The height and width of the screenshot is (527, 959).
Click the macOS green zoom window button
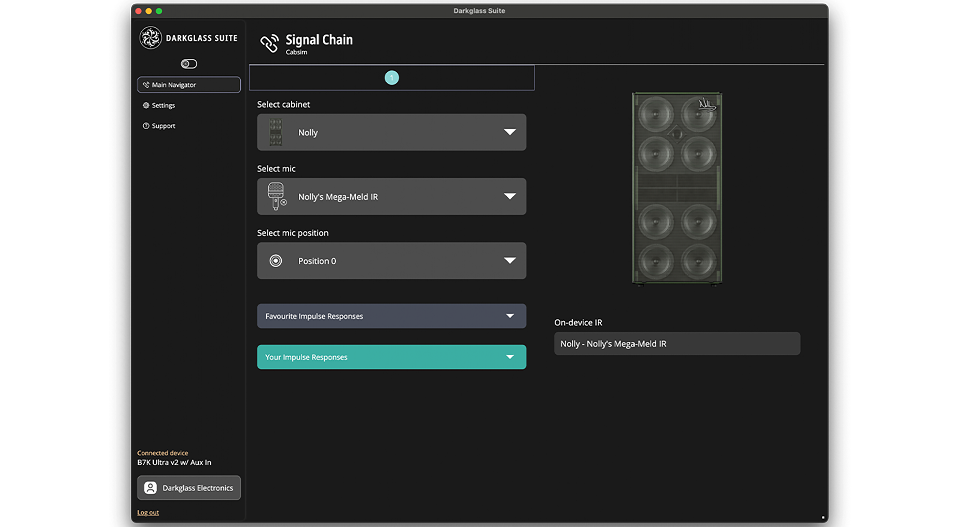(159, 11)
